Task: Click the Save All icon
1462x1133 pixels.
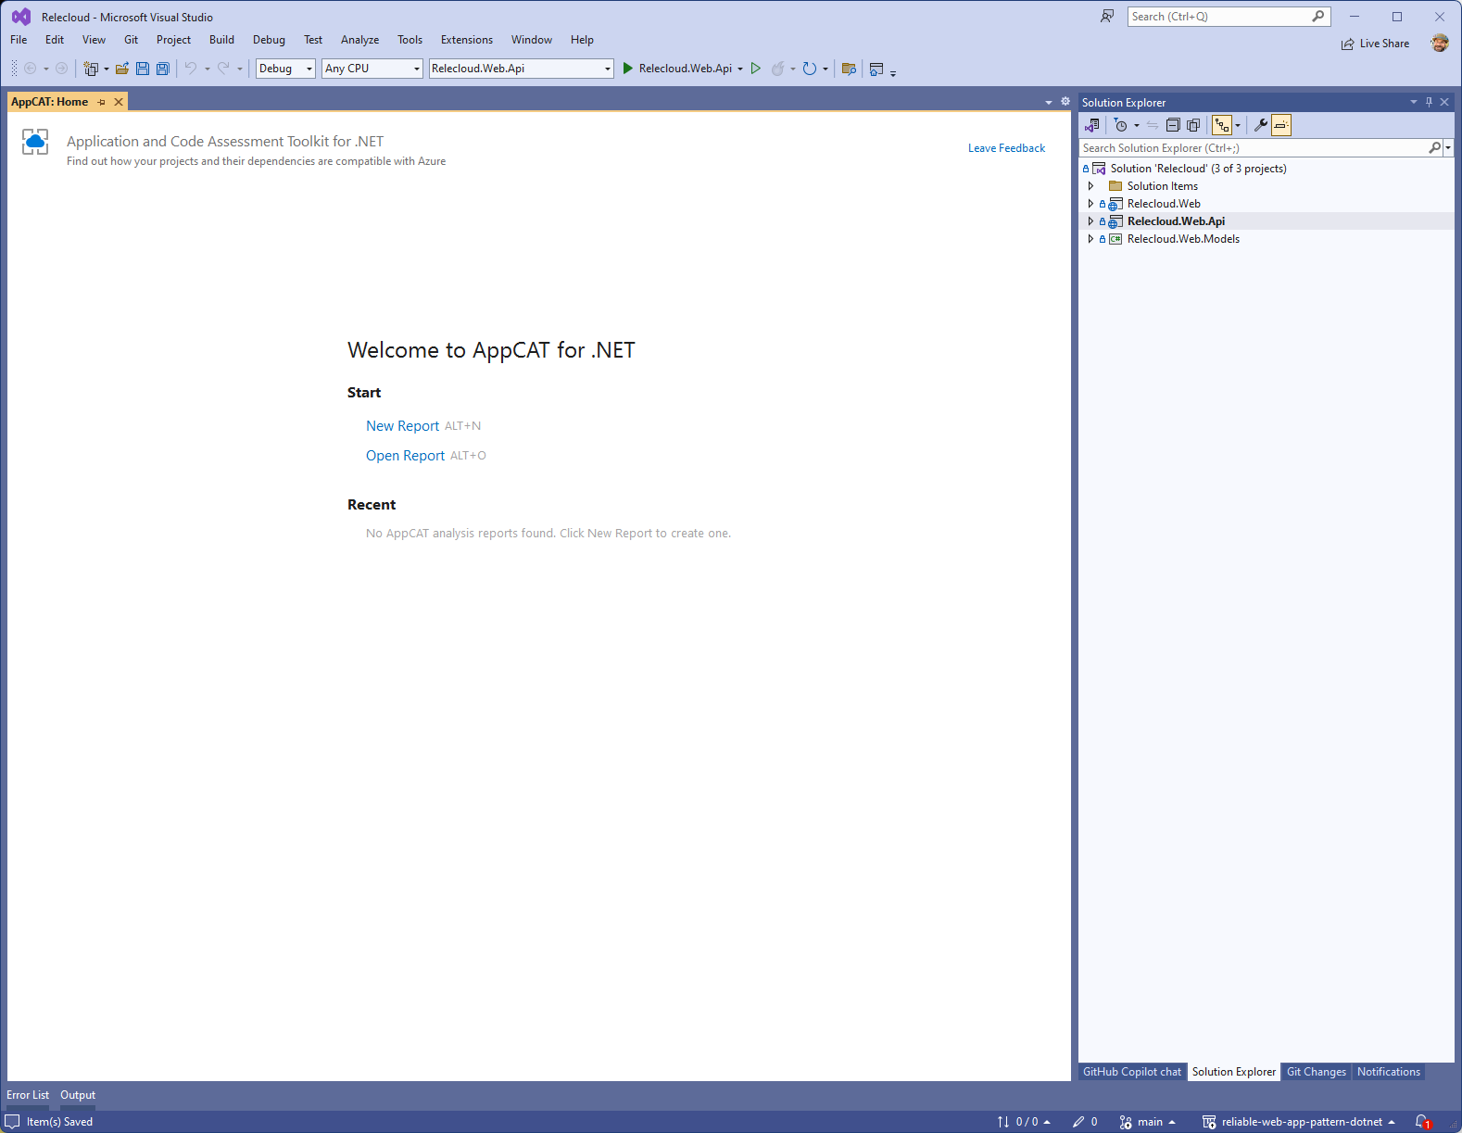Action: 163,69
